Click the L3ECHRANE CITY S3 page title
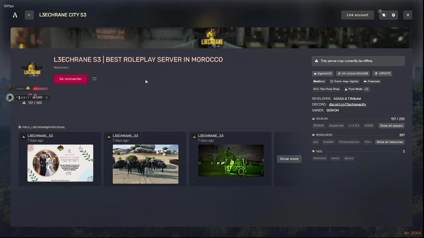The width and height of the screenshot is (424, 238). pos(63,15)
